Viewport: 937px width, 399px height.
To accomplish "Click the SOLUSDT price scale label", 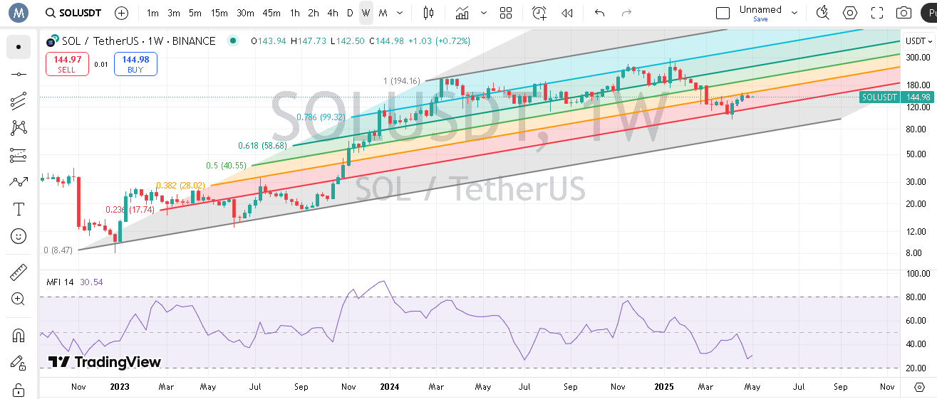I will click(x=879, y=97).
